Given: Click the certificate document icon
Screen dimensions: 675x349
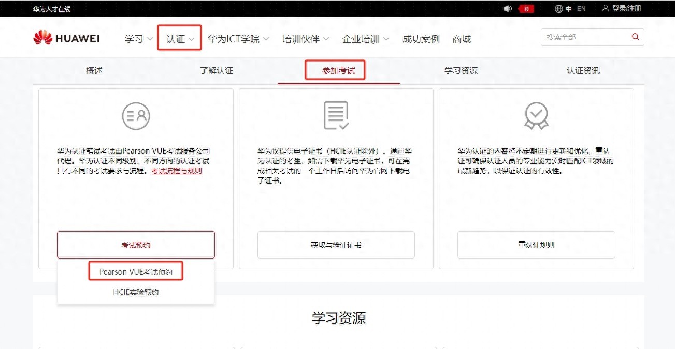Looking at the screenshot, I should click(336, 115).
